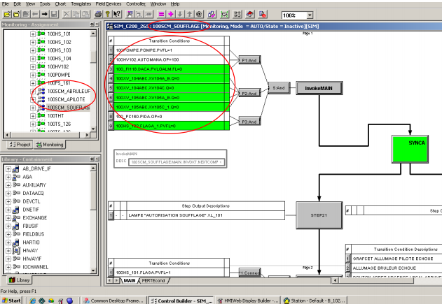Click transition condition 100HV102.AUTOMANA.OP=100
Image resolution: width=442 pixels, height=304 pixels.
(x=169, y=59)
